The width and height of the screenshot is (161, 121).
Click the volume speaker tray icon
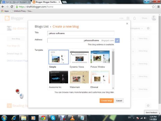pos(145,118)
